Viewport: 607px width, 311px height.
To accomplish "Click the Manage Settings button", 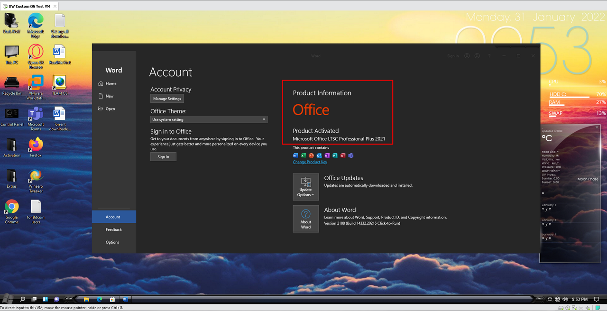I will [167, 99].
